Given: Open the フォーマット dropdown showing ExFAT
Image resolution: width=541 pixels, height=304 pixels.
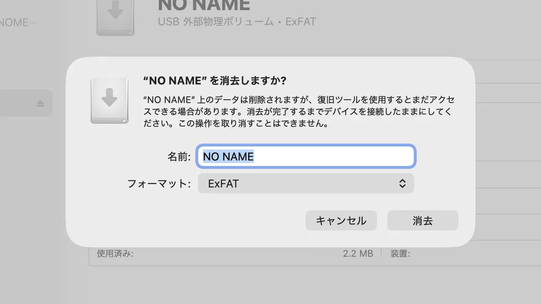Looking at the screenshot, I should 306,184.
